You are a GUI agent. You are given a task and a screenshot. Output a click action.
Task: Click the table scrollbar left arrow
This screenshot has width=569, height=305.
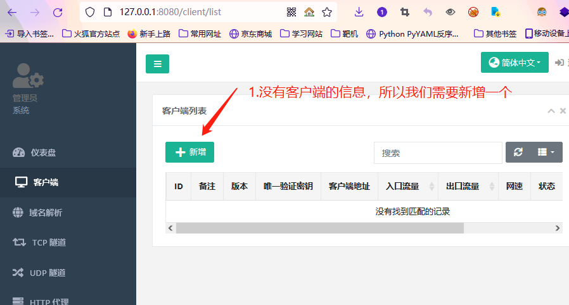(x=170, y=228)
